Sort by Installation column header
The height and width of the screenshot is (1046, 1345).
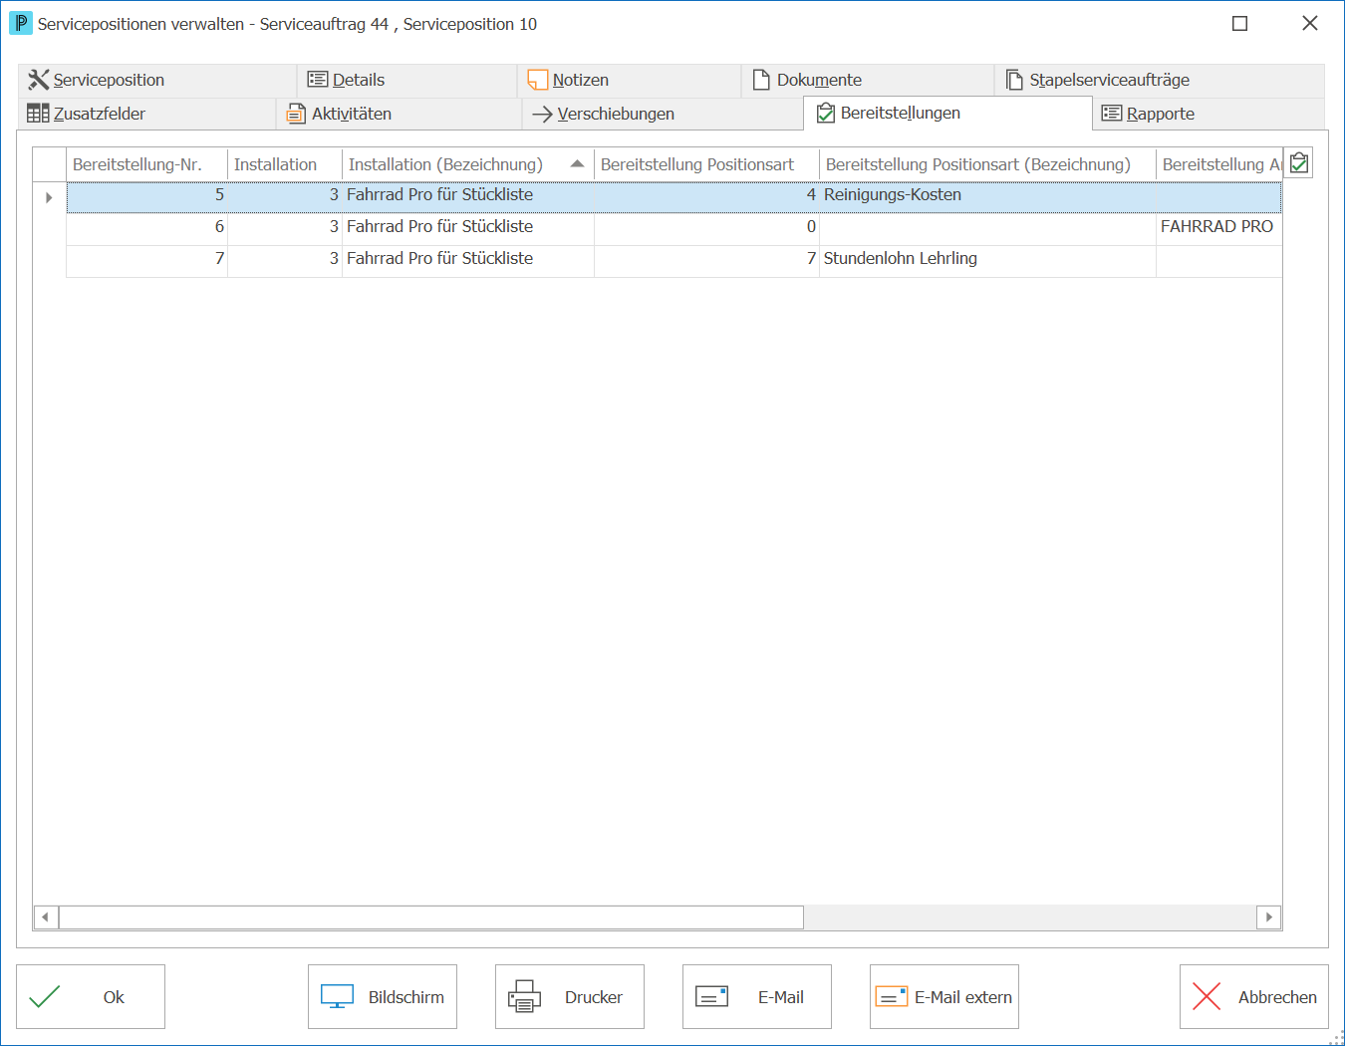coord(285,164)
